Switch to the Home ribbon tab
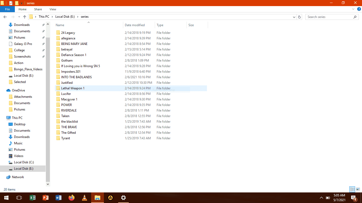The height and width of the screenshot is (203, 362). click(x=23, y=9)
